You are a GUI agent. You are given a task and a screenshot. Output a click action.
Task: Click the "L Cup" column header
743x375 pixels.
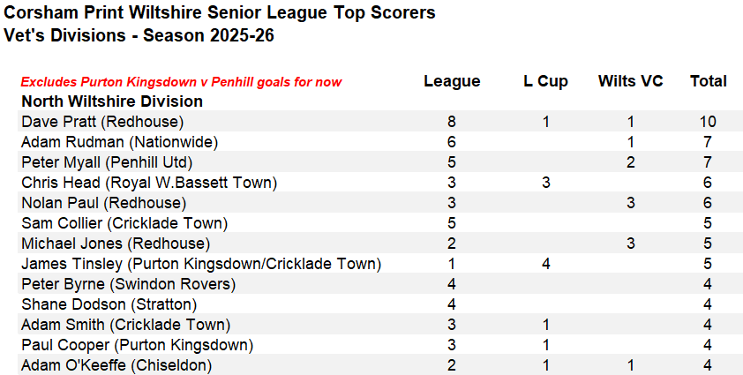click(x=545, y=81)
